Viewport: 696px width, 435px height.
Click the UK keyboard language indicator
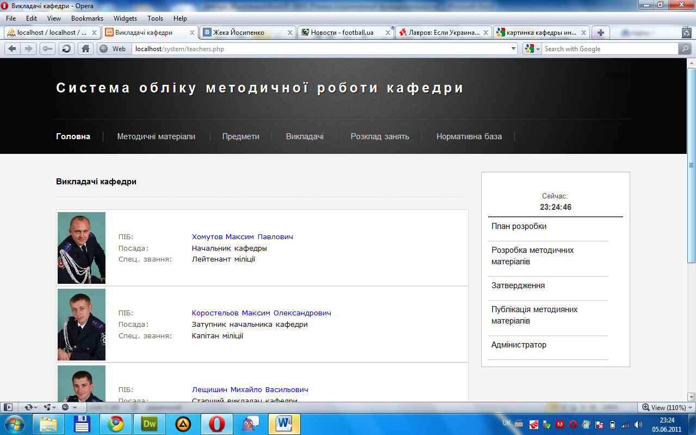coord(507,423)
